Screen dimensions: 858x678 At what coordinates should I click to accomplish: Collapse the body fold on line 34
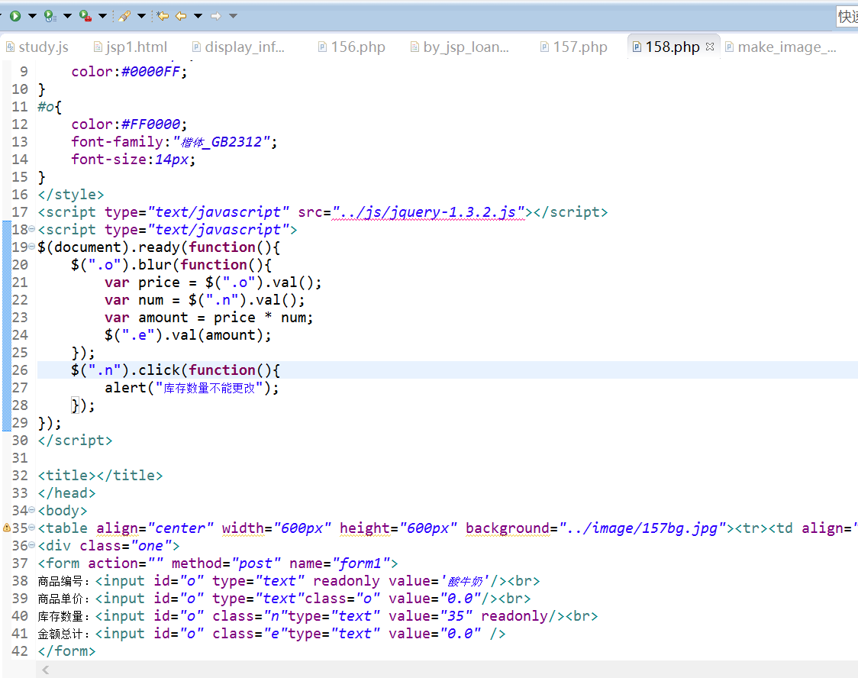pyautogui.click(x=32, y=510)
